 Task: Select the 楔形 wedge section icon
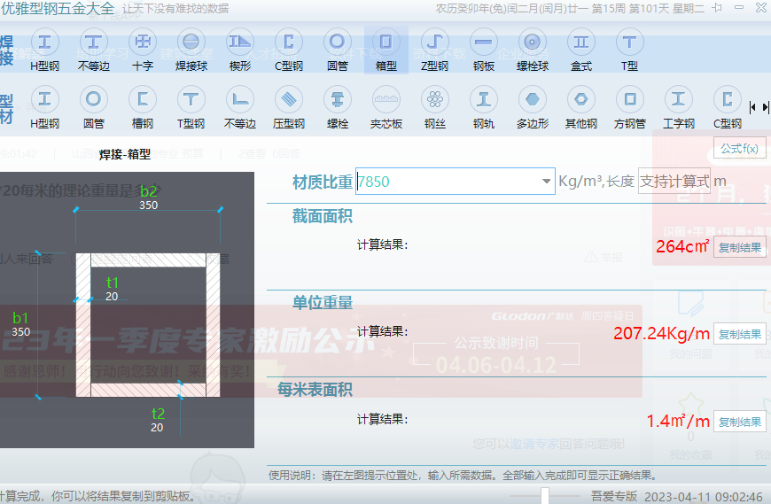[x=240, y=50]
